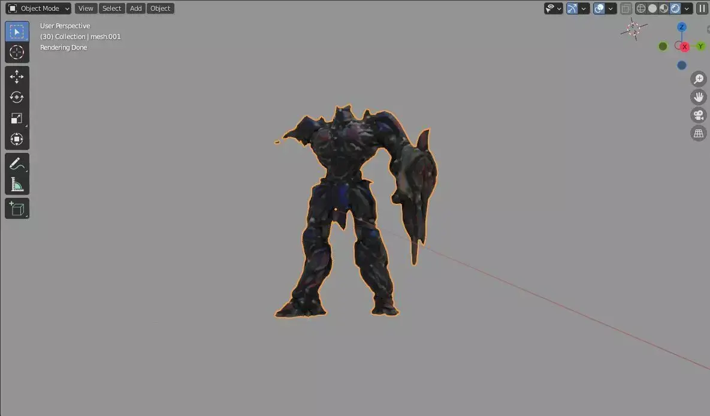The image size is (710, 416).
Task: Activate the combined Transform tool
Action: (x=17, y=139)
